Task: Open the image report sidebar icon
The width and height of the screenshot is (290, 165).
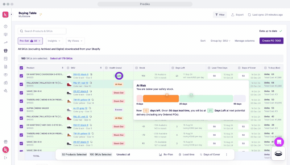Action: [5, 59]
